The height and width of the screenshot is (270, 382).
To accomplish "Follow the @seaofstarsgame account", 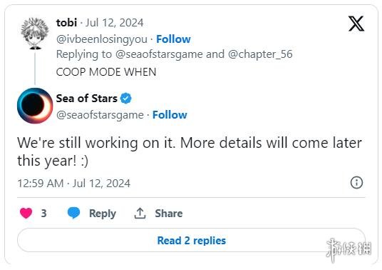I will pos(170,115).
